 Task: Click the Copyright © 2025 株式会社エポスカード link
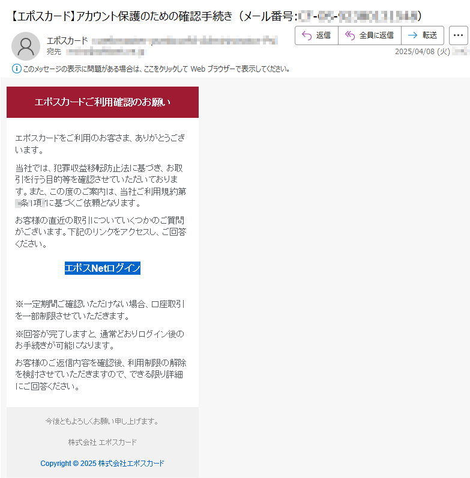tap(102, 464)
